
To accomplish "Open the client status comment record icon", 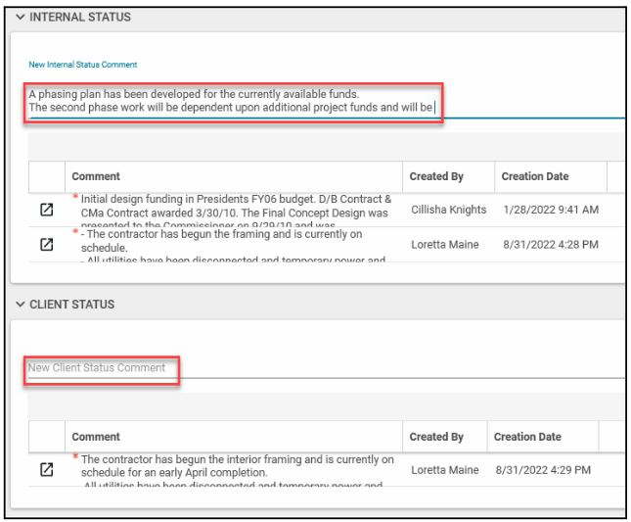I will [47, 469].
